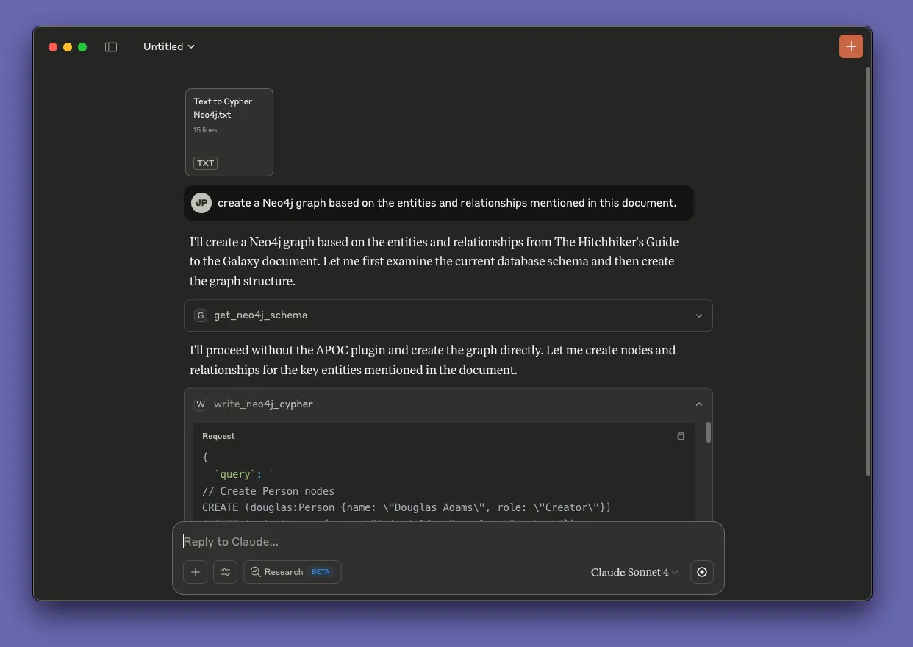913x647 pixels.
Task: Click the main conversation scrollbar
Action: pos(868,272)
